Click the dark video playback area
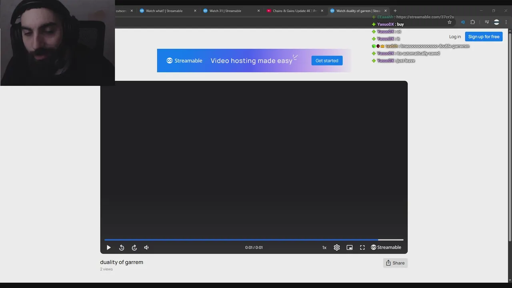 click(x=254, y=160)
